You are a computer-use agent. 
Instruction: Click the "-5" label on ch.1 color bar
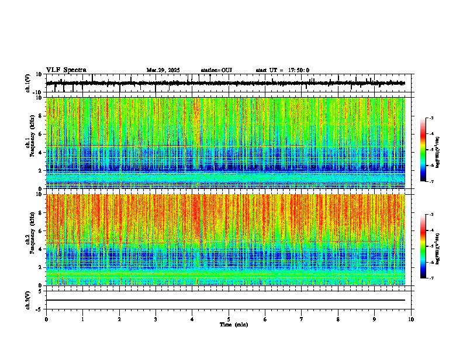(x=431, y=150)
